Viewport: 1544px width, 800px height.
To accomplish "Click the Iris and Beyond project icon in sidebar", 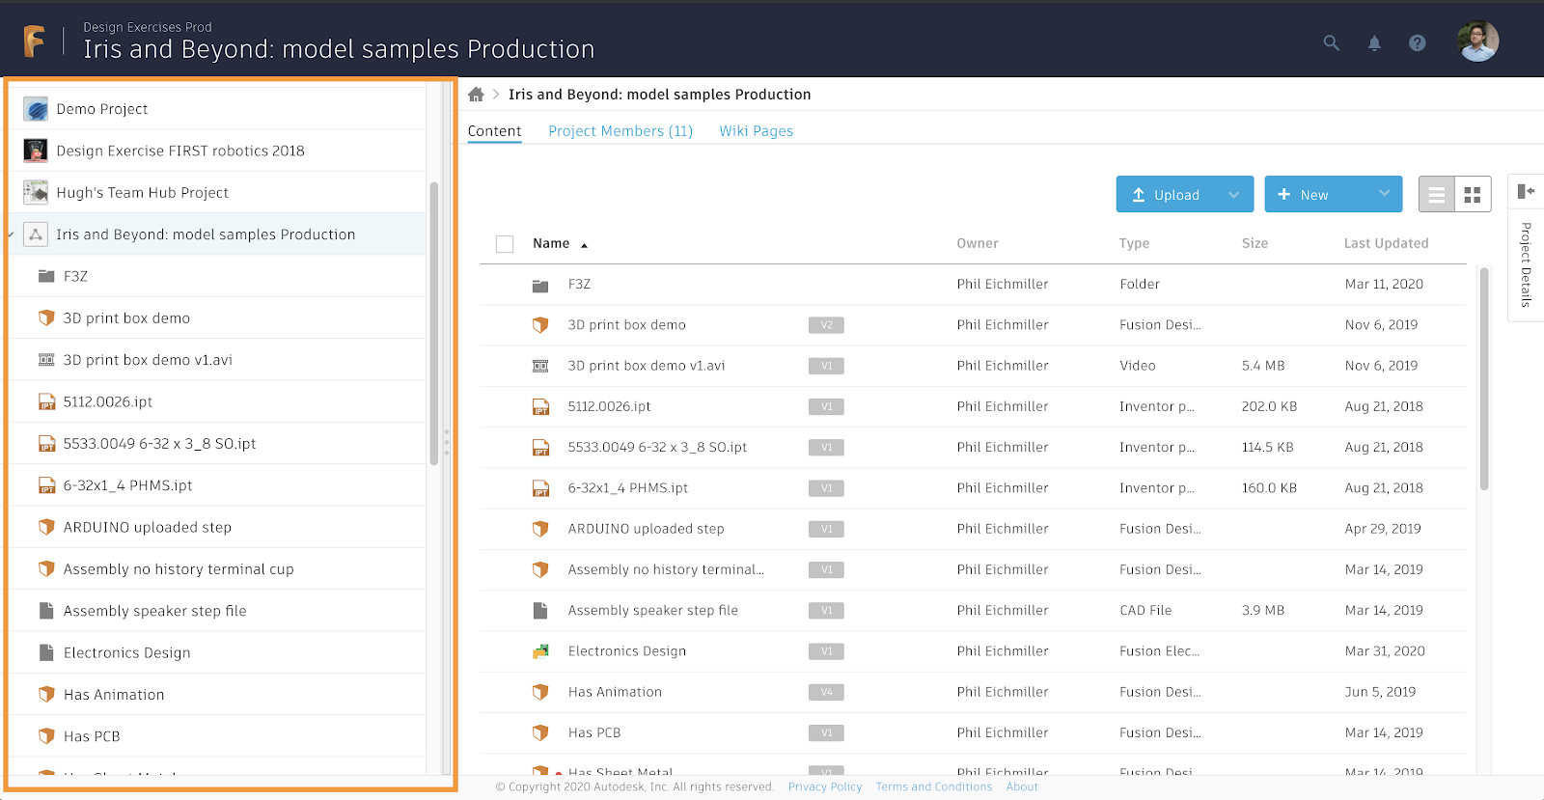I will [36, 234].
